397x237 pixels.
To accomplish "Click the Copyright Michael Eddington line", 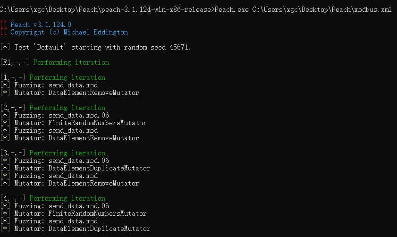I will (x=69, y=32).
